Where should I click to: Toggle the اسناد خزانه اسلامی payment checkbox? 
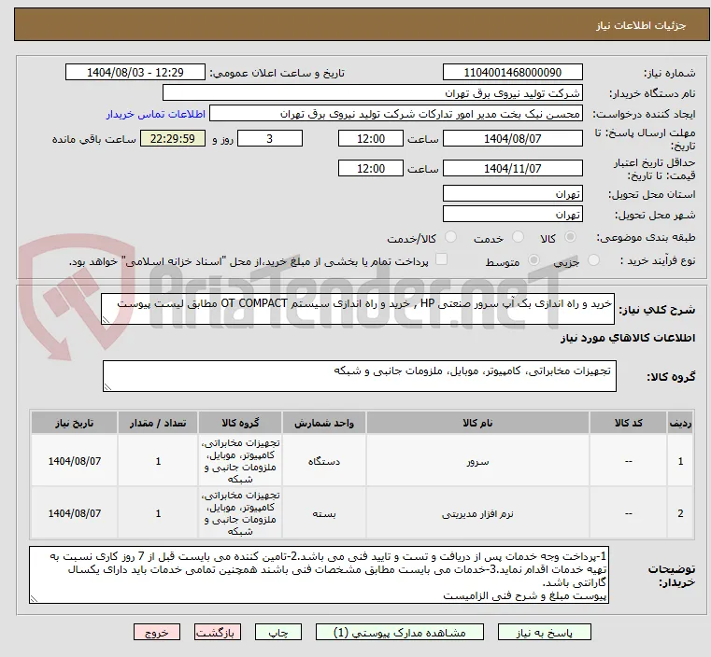pyautogui.click(x=441, y=259)
